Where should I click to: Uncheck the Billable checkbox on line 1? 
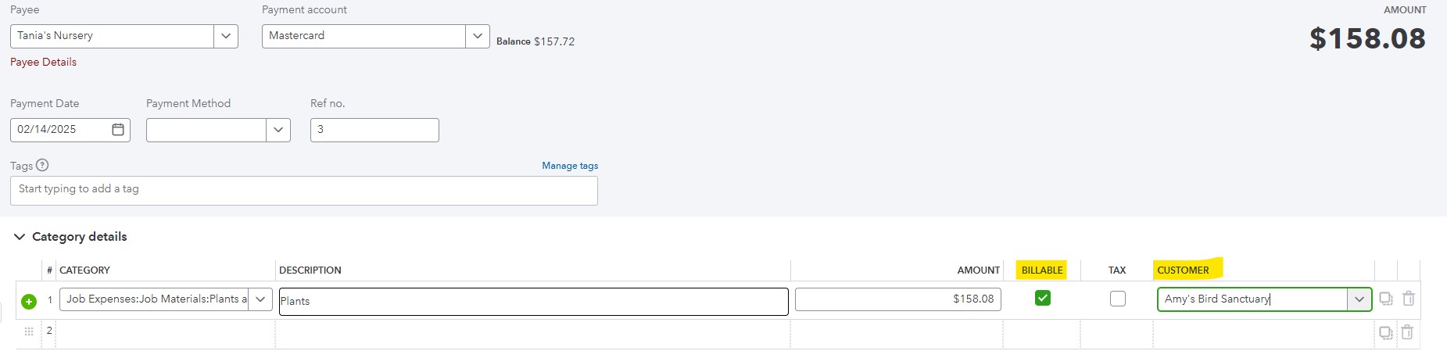tap(1043, 298)
